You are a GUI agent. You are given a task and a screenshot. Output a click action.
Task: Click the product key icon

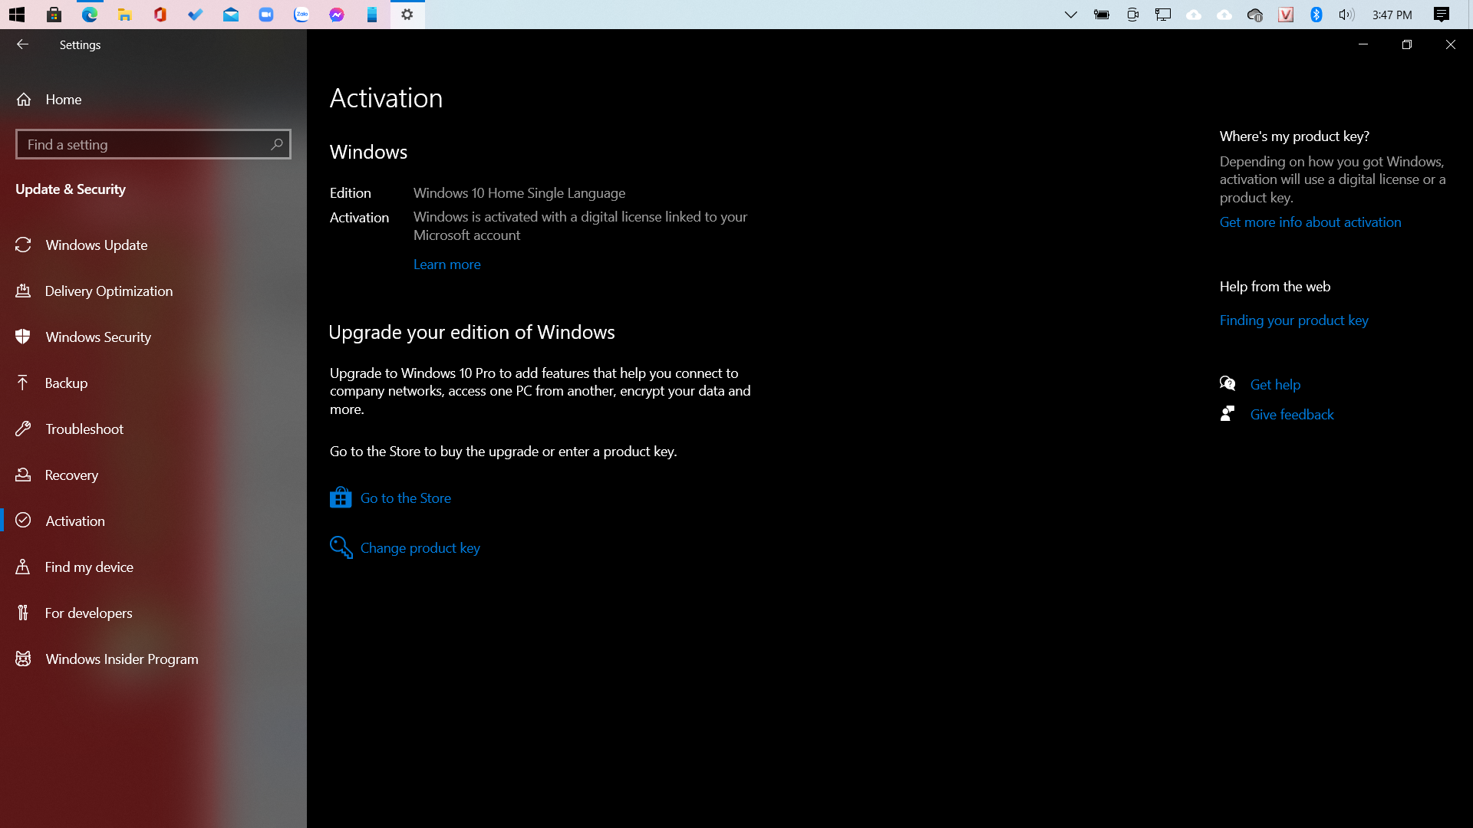tap(341, 547)
